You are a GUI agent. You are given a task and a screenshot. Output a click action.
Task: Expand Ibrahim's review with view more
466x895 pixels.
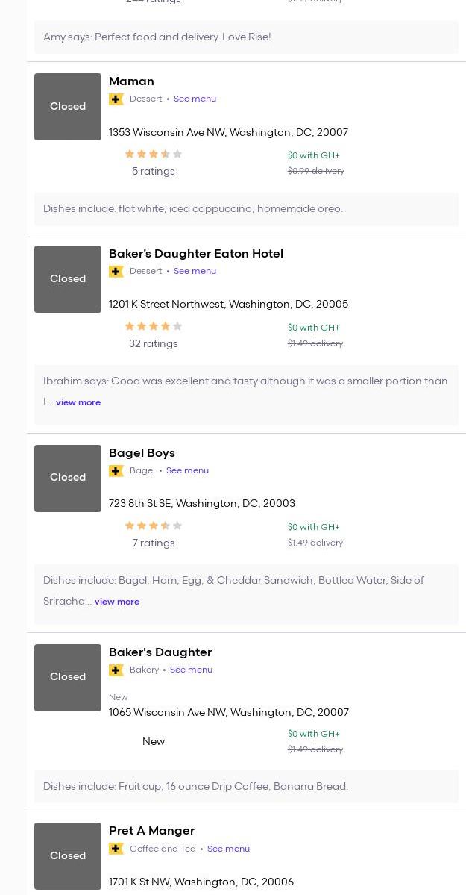click(78, 402)
